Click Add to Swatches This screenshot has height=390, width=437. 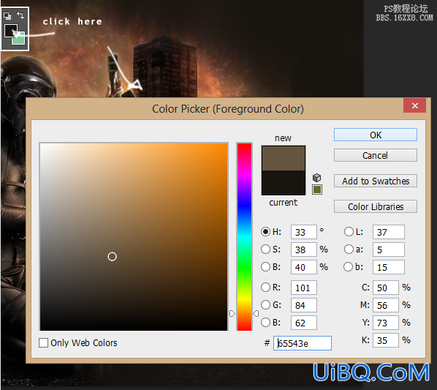[376, 181]
